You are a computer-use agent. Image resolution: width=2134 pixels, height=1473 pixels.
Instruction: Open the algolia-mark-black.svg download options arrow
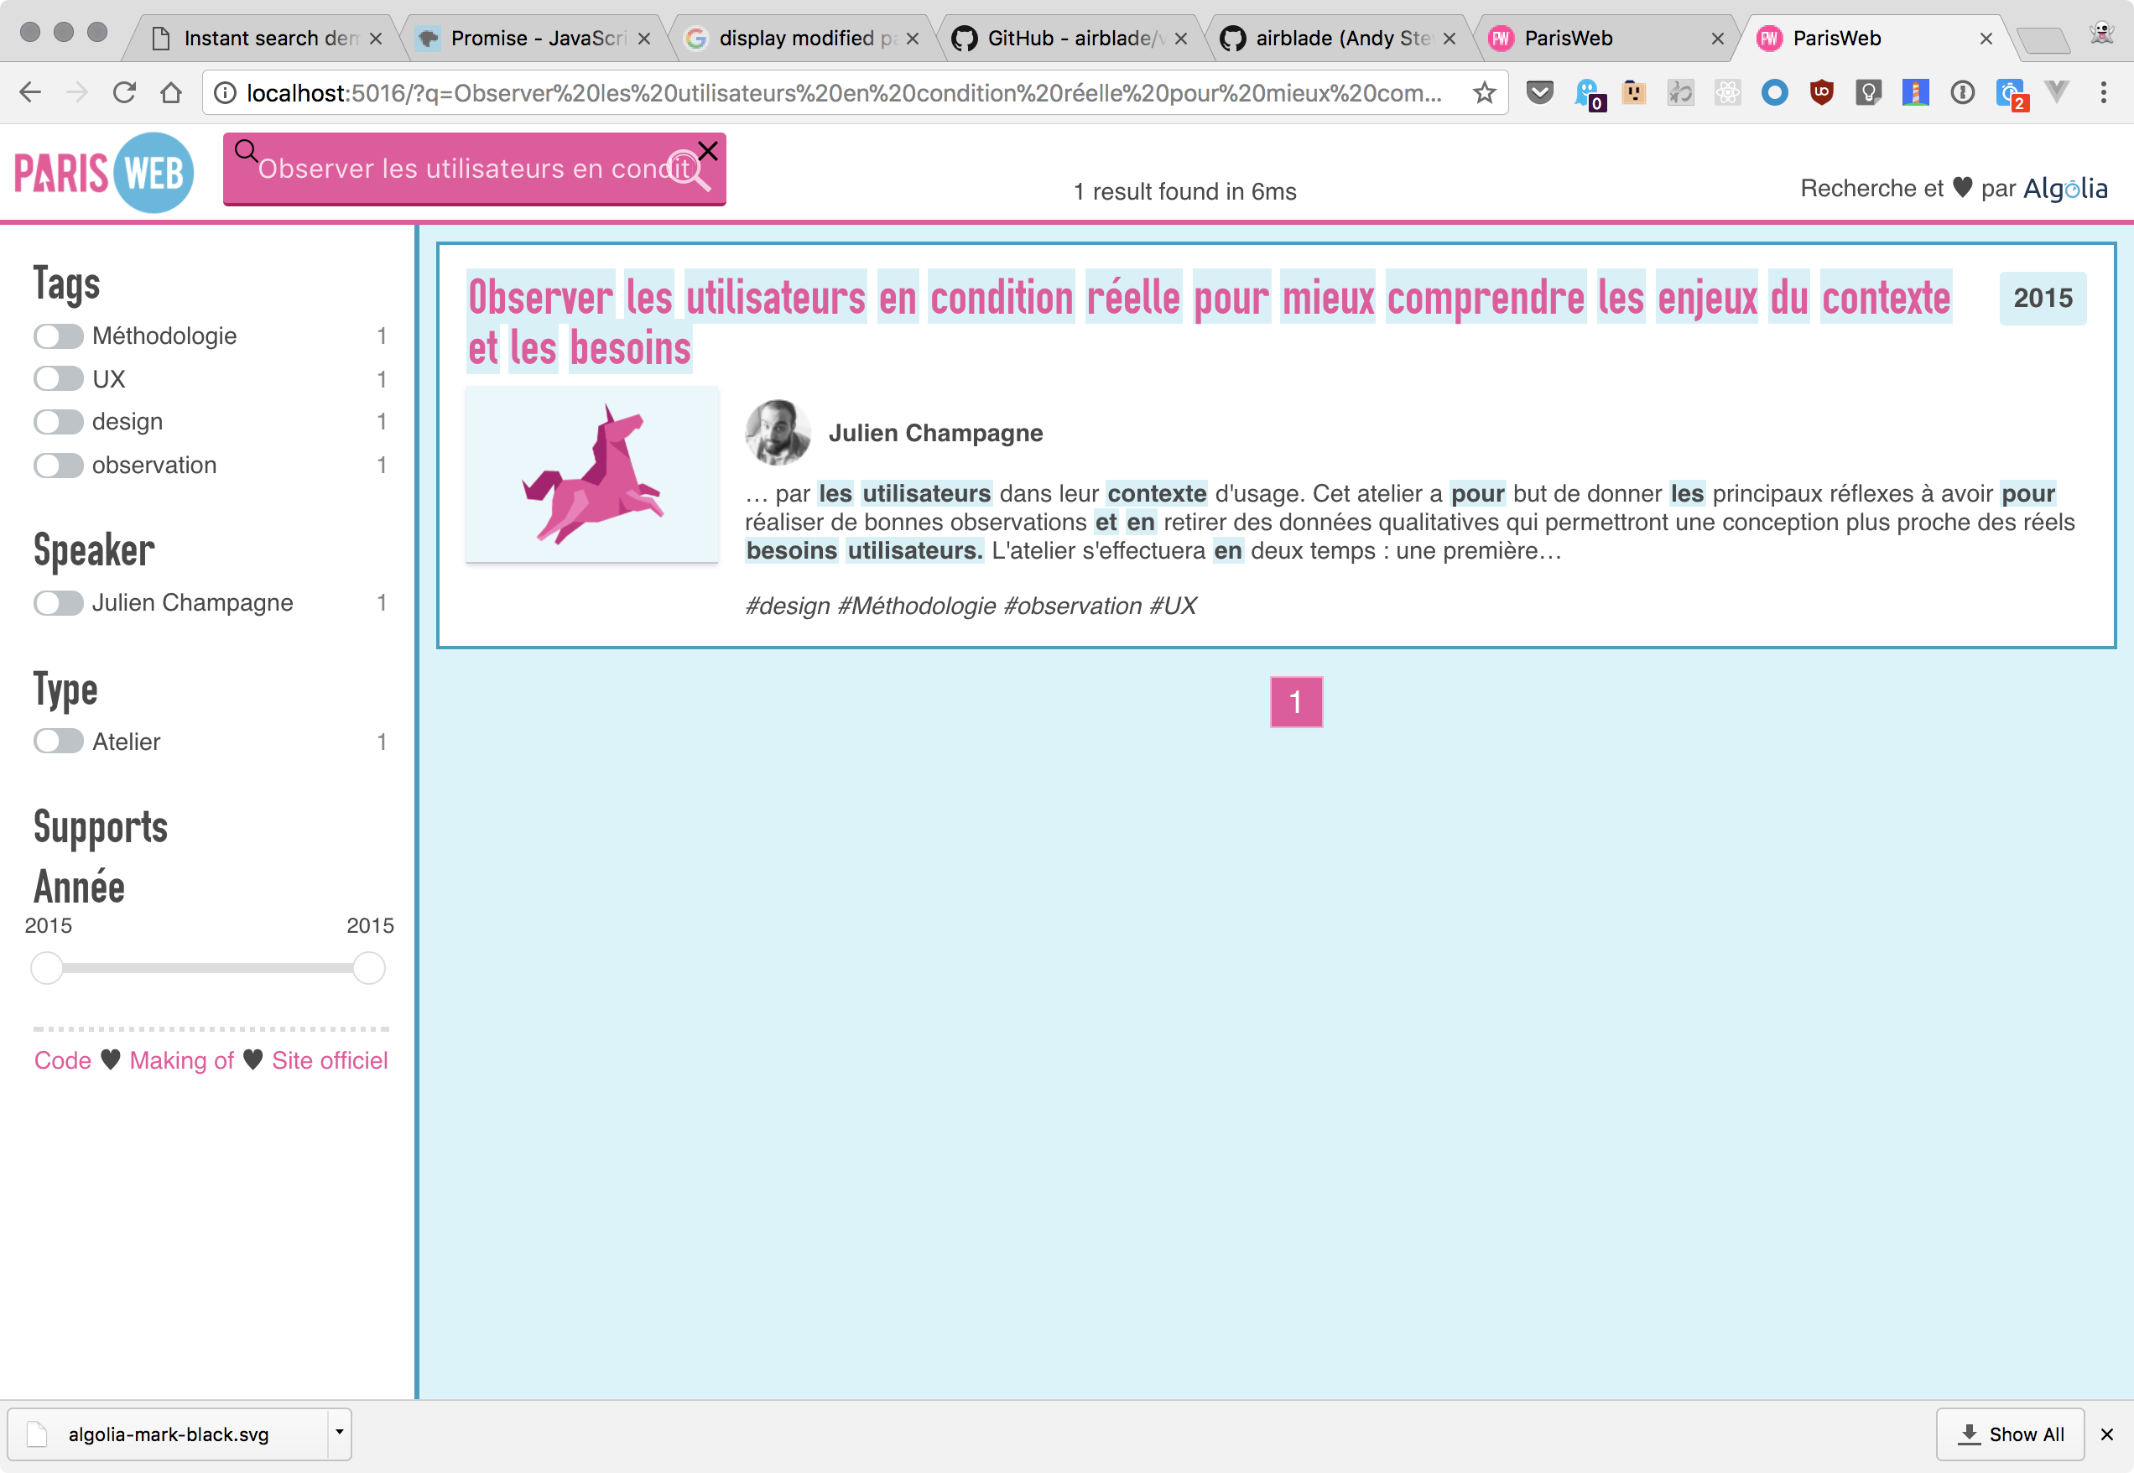click(x=339, y=1434)
